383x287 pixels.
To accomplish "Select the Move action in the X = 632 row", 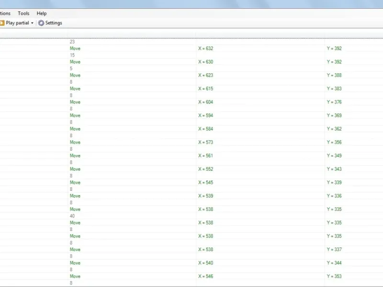I will click(x=75, y=48).
